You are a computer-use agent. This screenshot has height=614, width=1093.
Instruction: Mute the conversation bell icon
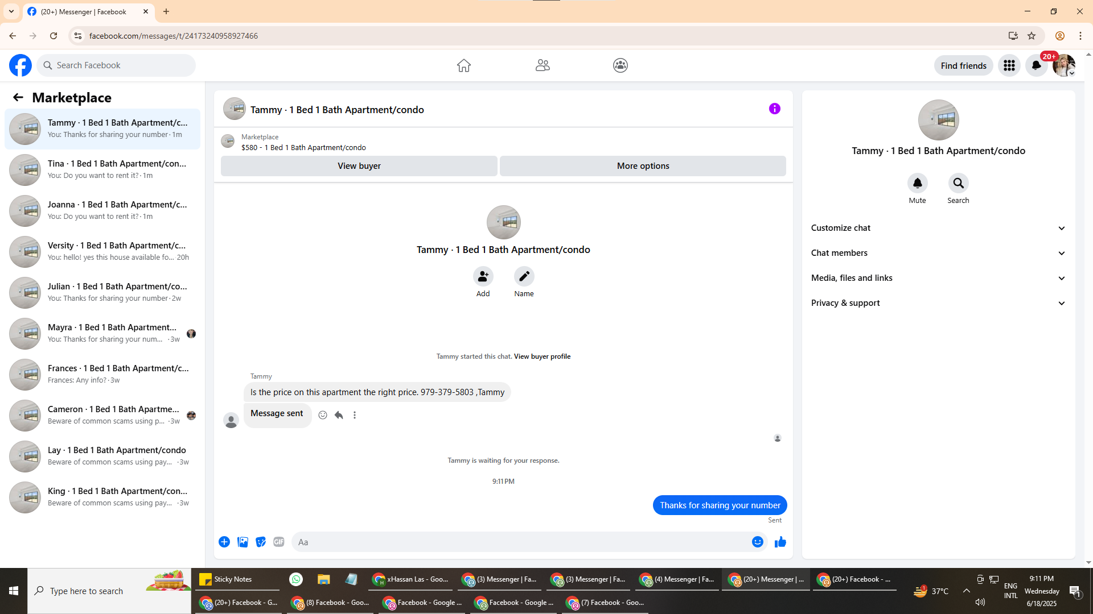click(x=918, y=183)
